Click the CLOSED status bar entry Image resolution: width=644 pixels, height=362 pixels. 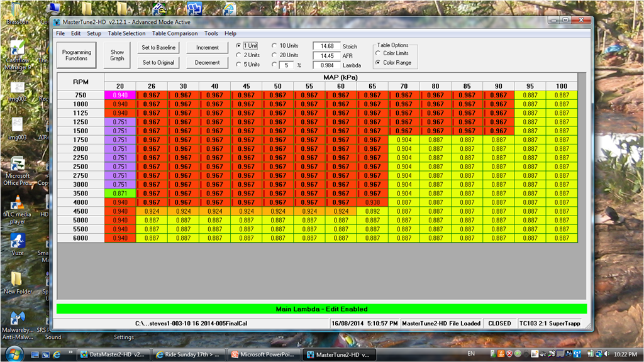click(499, 324)
